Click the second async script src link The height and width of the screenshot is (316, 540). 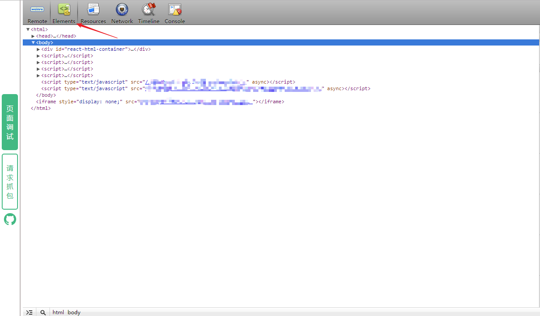pyautogui.click(x=234, y=88)
